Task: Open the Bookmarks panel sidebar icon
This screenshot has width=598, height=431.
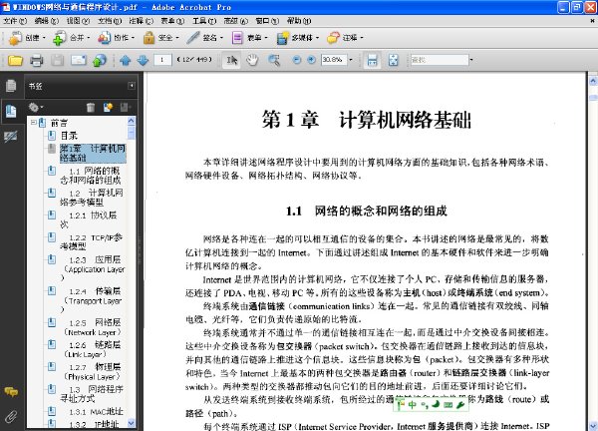Action: click(x=11, y=111)
